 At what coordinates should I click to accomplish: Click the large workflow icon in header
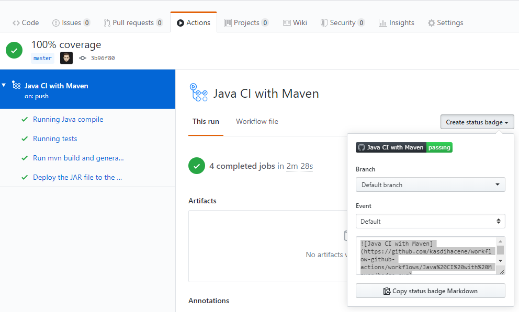tap(198, 92)
